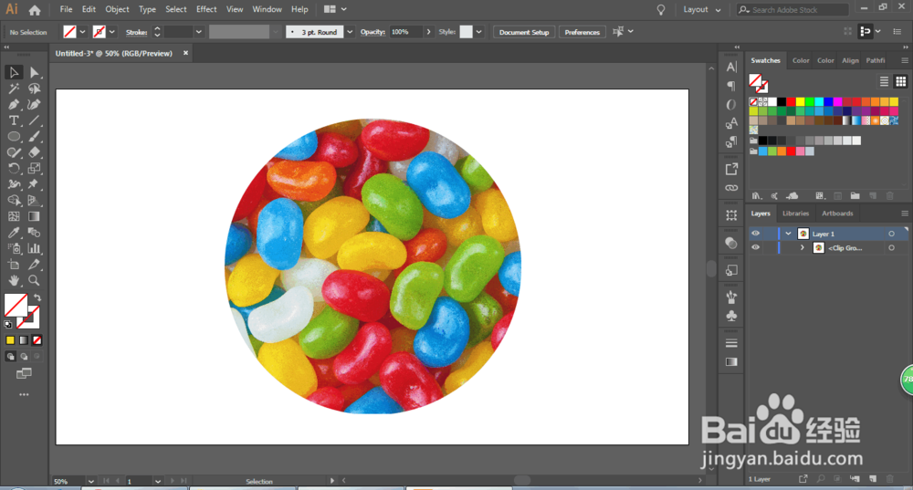Click the Document Setup button

point(524,32)
